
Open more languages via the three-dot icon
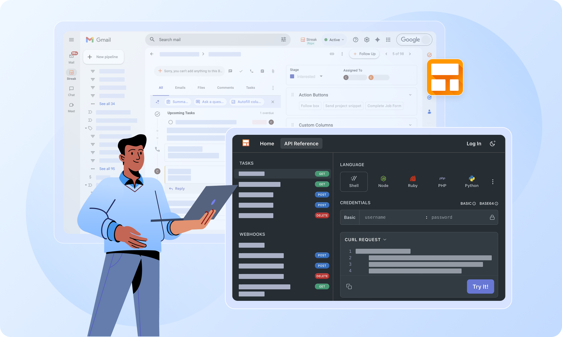[493, 182]
